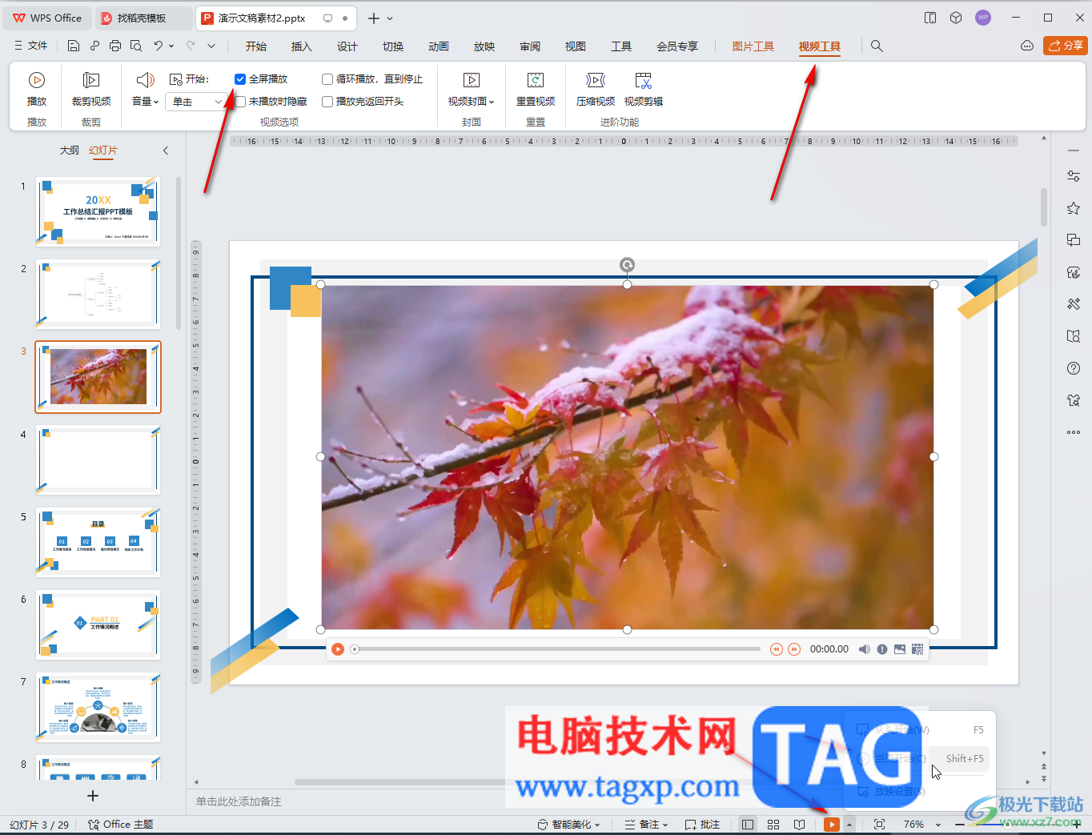Click the 播放 video play icon in ribbon
Image resolution: width=1092 pixels, height=835 pixels.
coord(37,80)
